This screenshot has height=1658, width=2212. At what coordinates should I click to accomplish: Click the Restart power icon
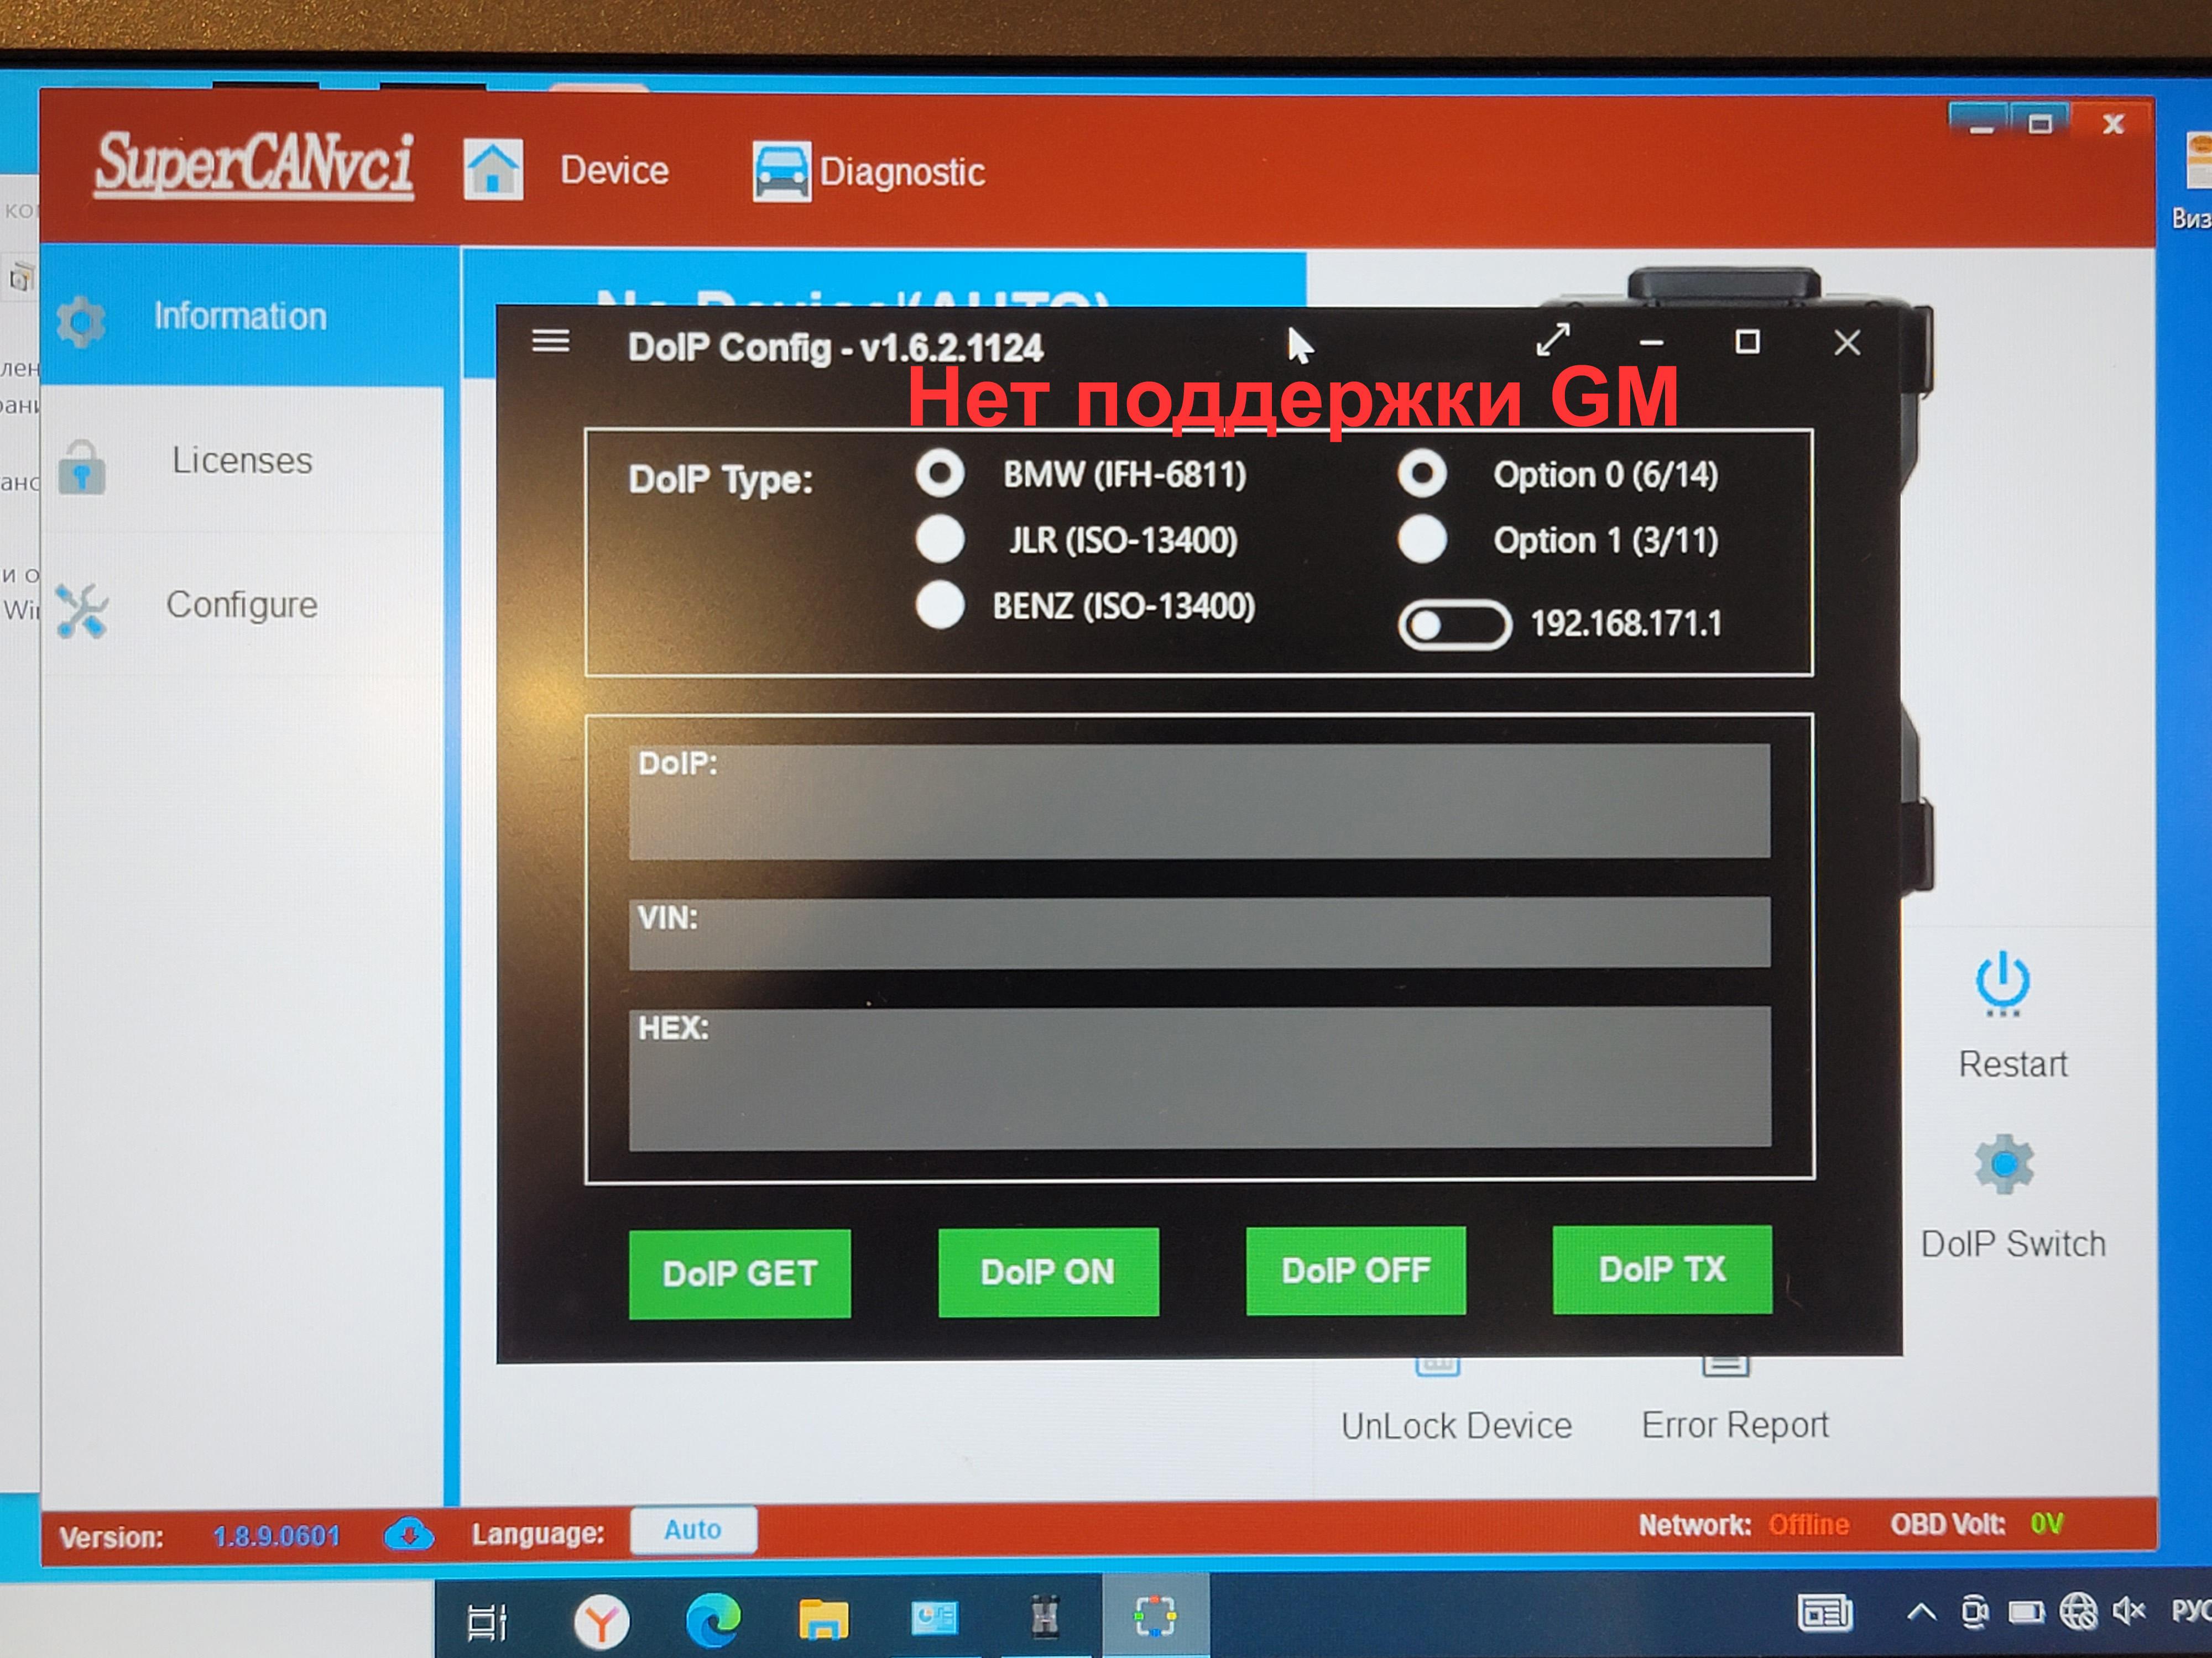click(x=2002, y=983)
